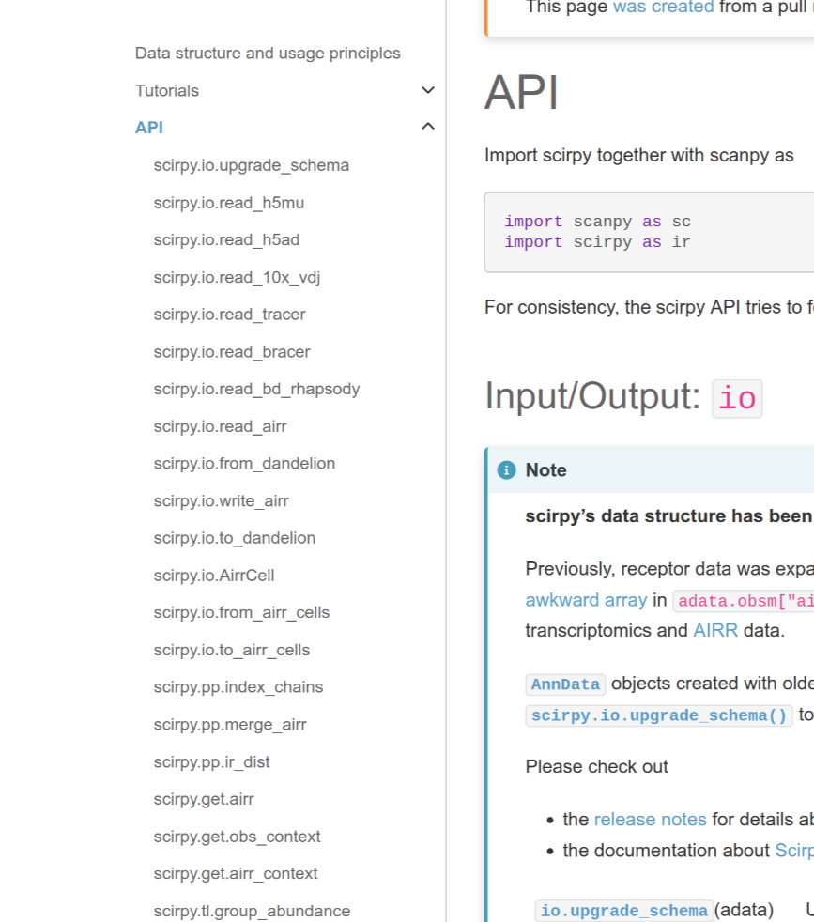Select scirpy.pp.ir_dist in the sidebar
The height and width of the screenshot is (922, 814).
(x=211, y=761)
